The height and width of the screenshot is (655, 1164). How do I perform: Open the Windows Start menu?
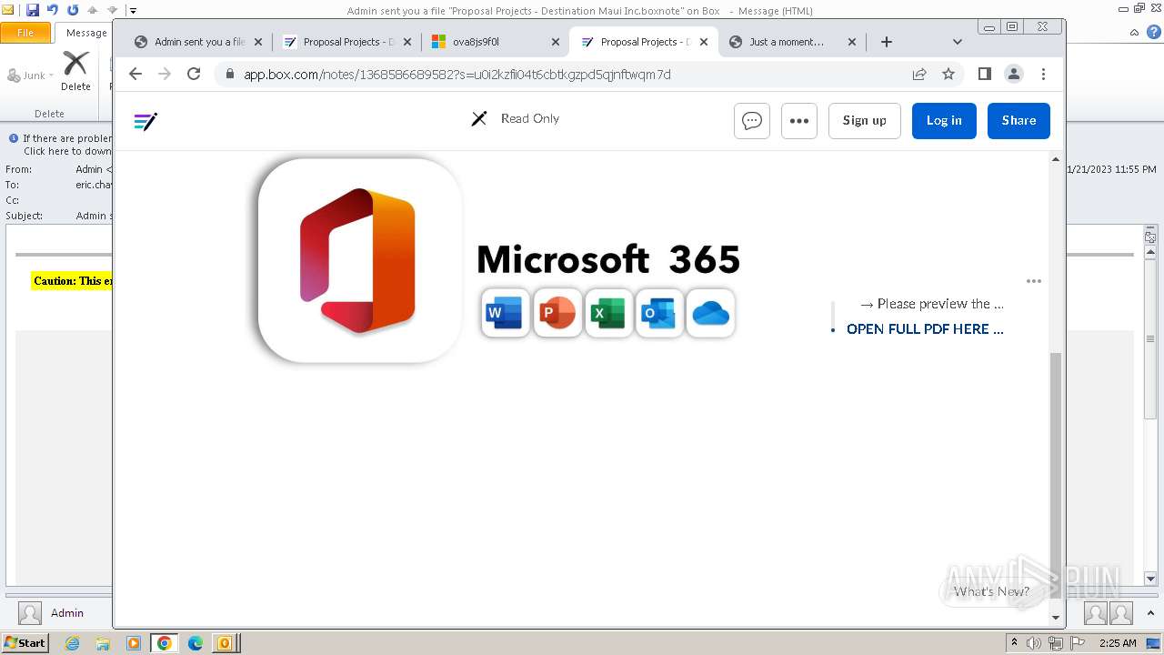pos(25,642)
